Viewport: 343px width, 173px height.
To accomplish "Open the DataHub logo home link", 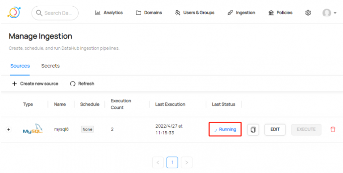I will click(14, 12).
